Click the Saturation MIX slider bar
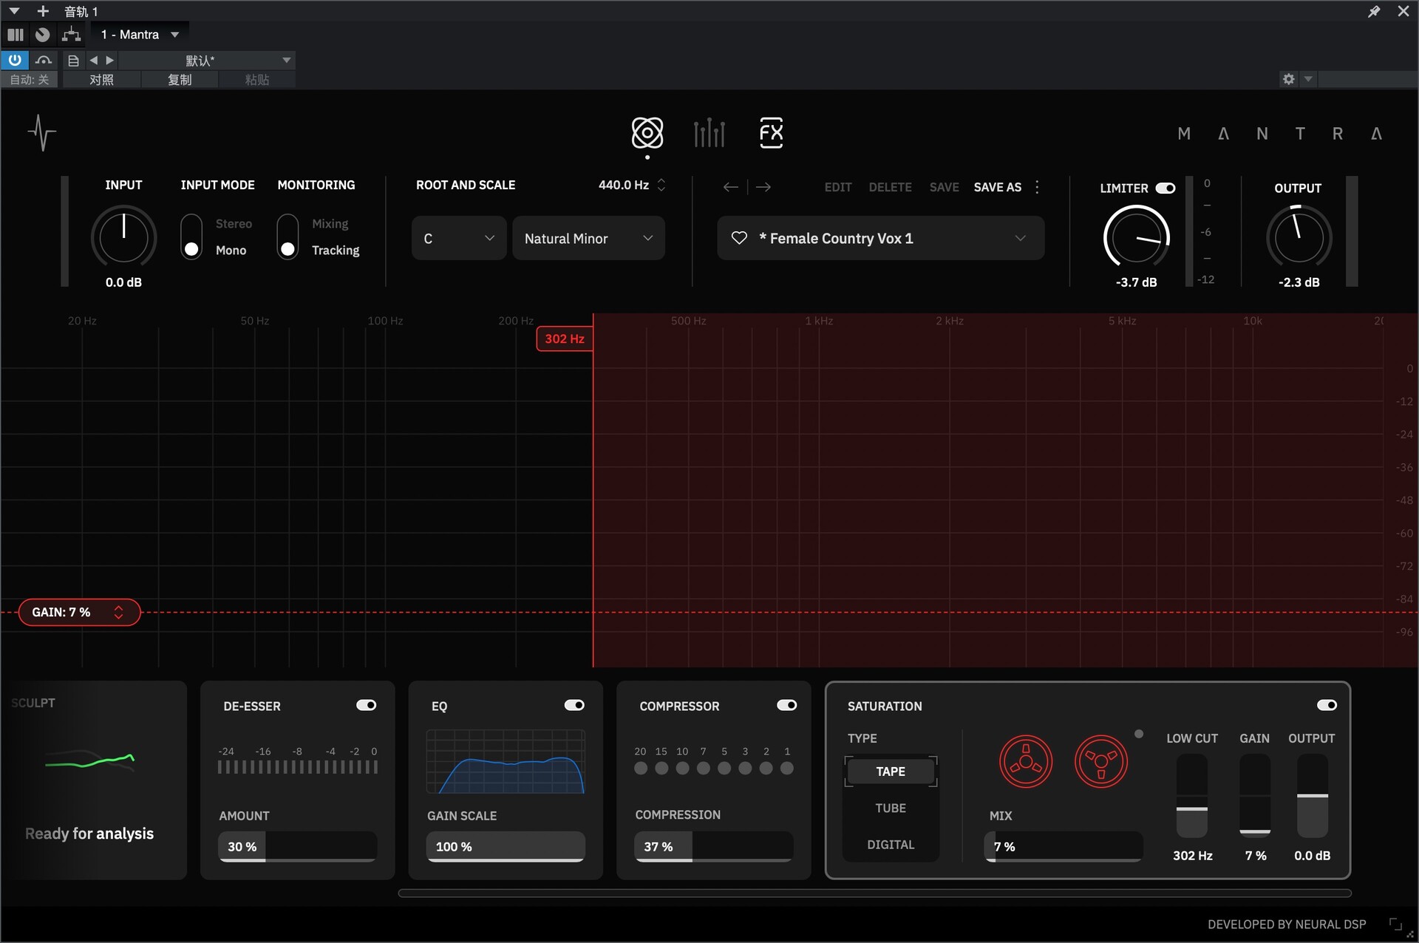Screen dimensions: 1419x943 (x=1063, y=846)
